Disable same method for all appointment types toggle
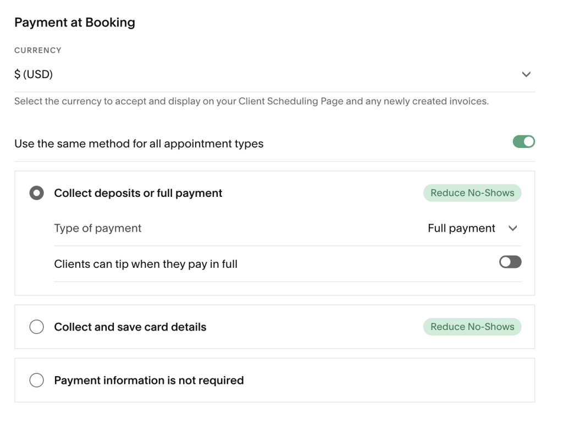Image resolution: width=563 pixels, height=424 pixels. coord(523,142)
